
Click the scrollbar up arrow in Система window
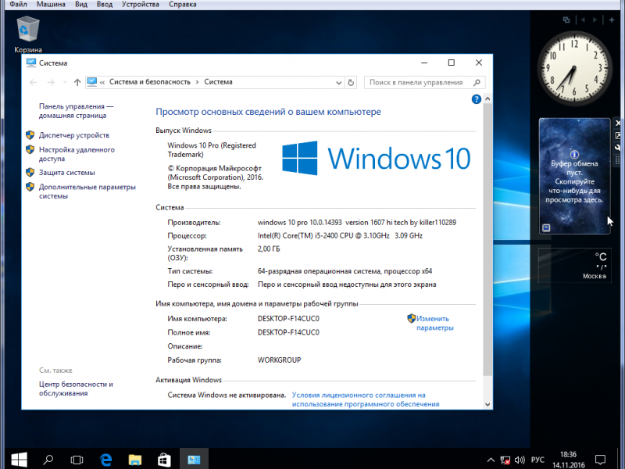click(487, 99)
